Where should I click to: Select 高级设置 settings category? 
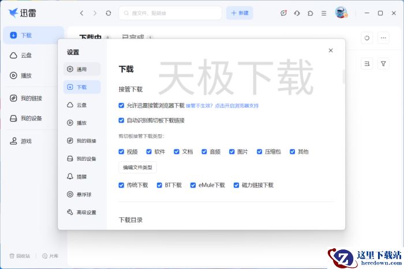(82, 212)
